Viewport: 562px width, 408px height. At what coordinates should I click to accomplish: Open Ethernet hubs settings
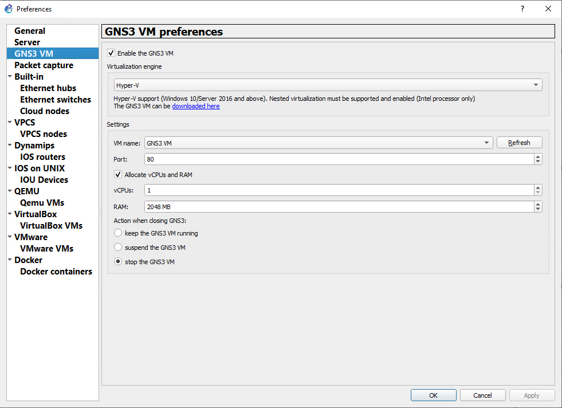[x=48, y=88]
